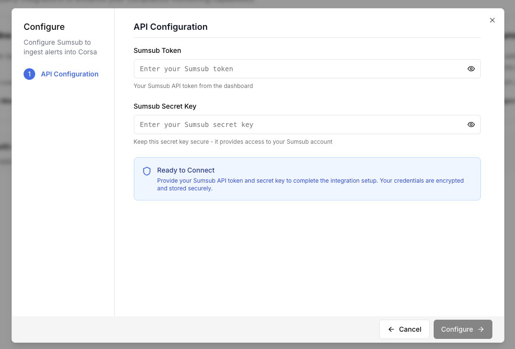The height and width of the screenshot is (349, 515).
Task: Click the right arrow icon on Configure
Action: click(x=481, y=329)
